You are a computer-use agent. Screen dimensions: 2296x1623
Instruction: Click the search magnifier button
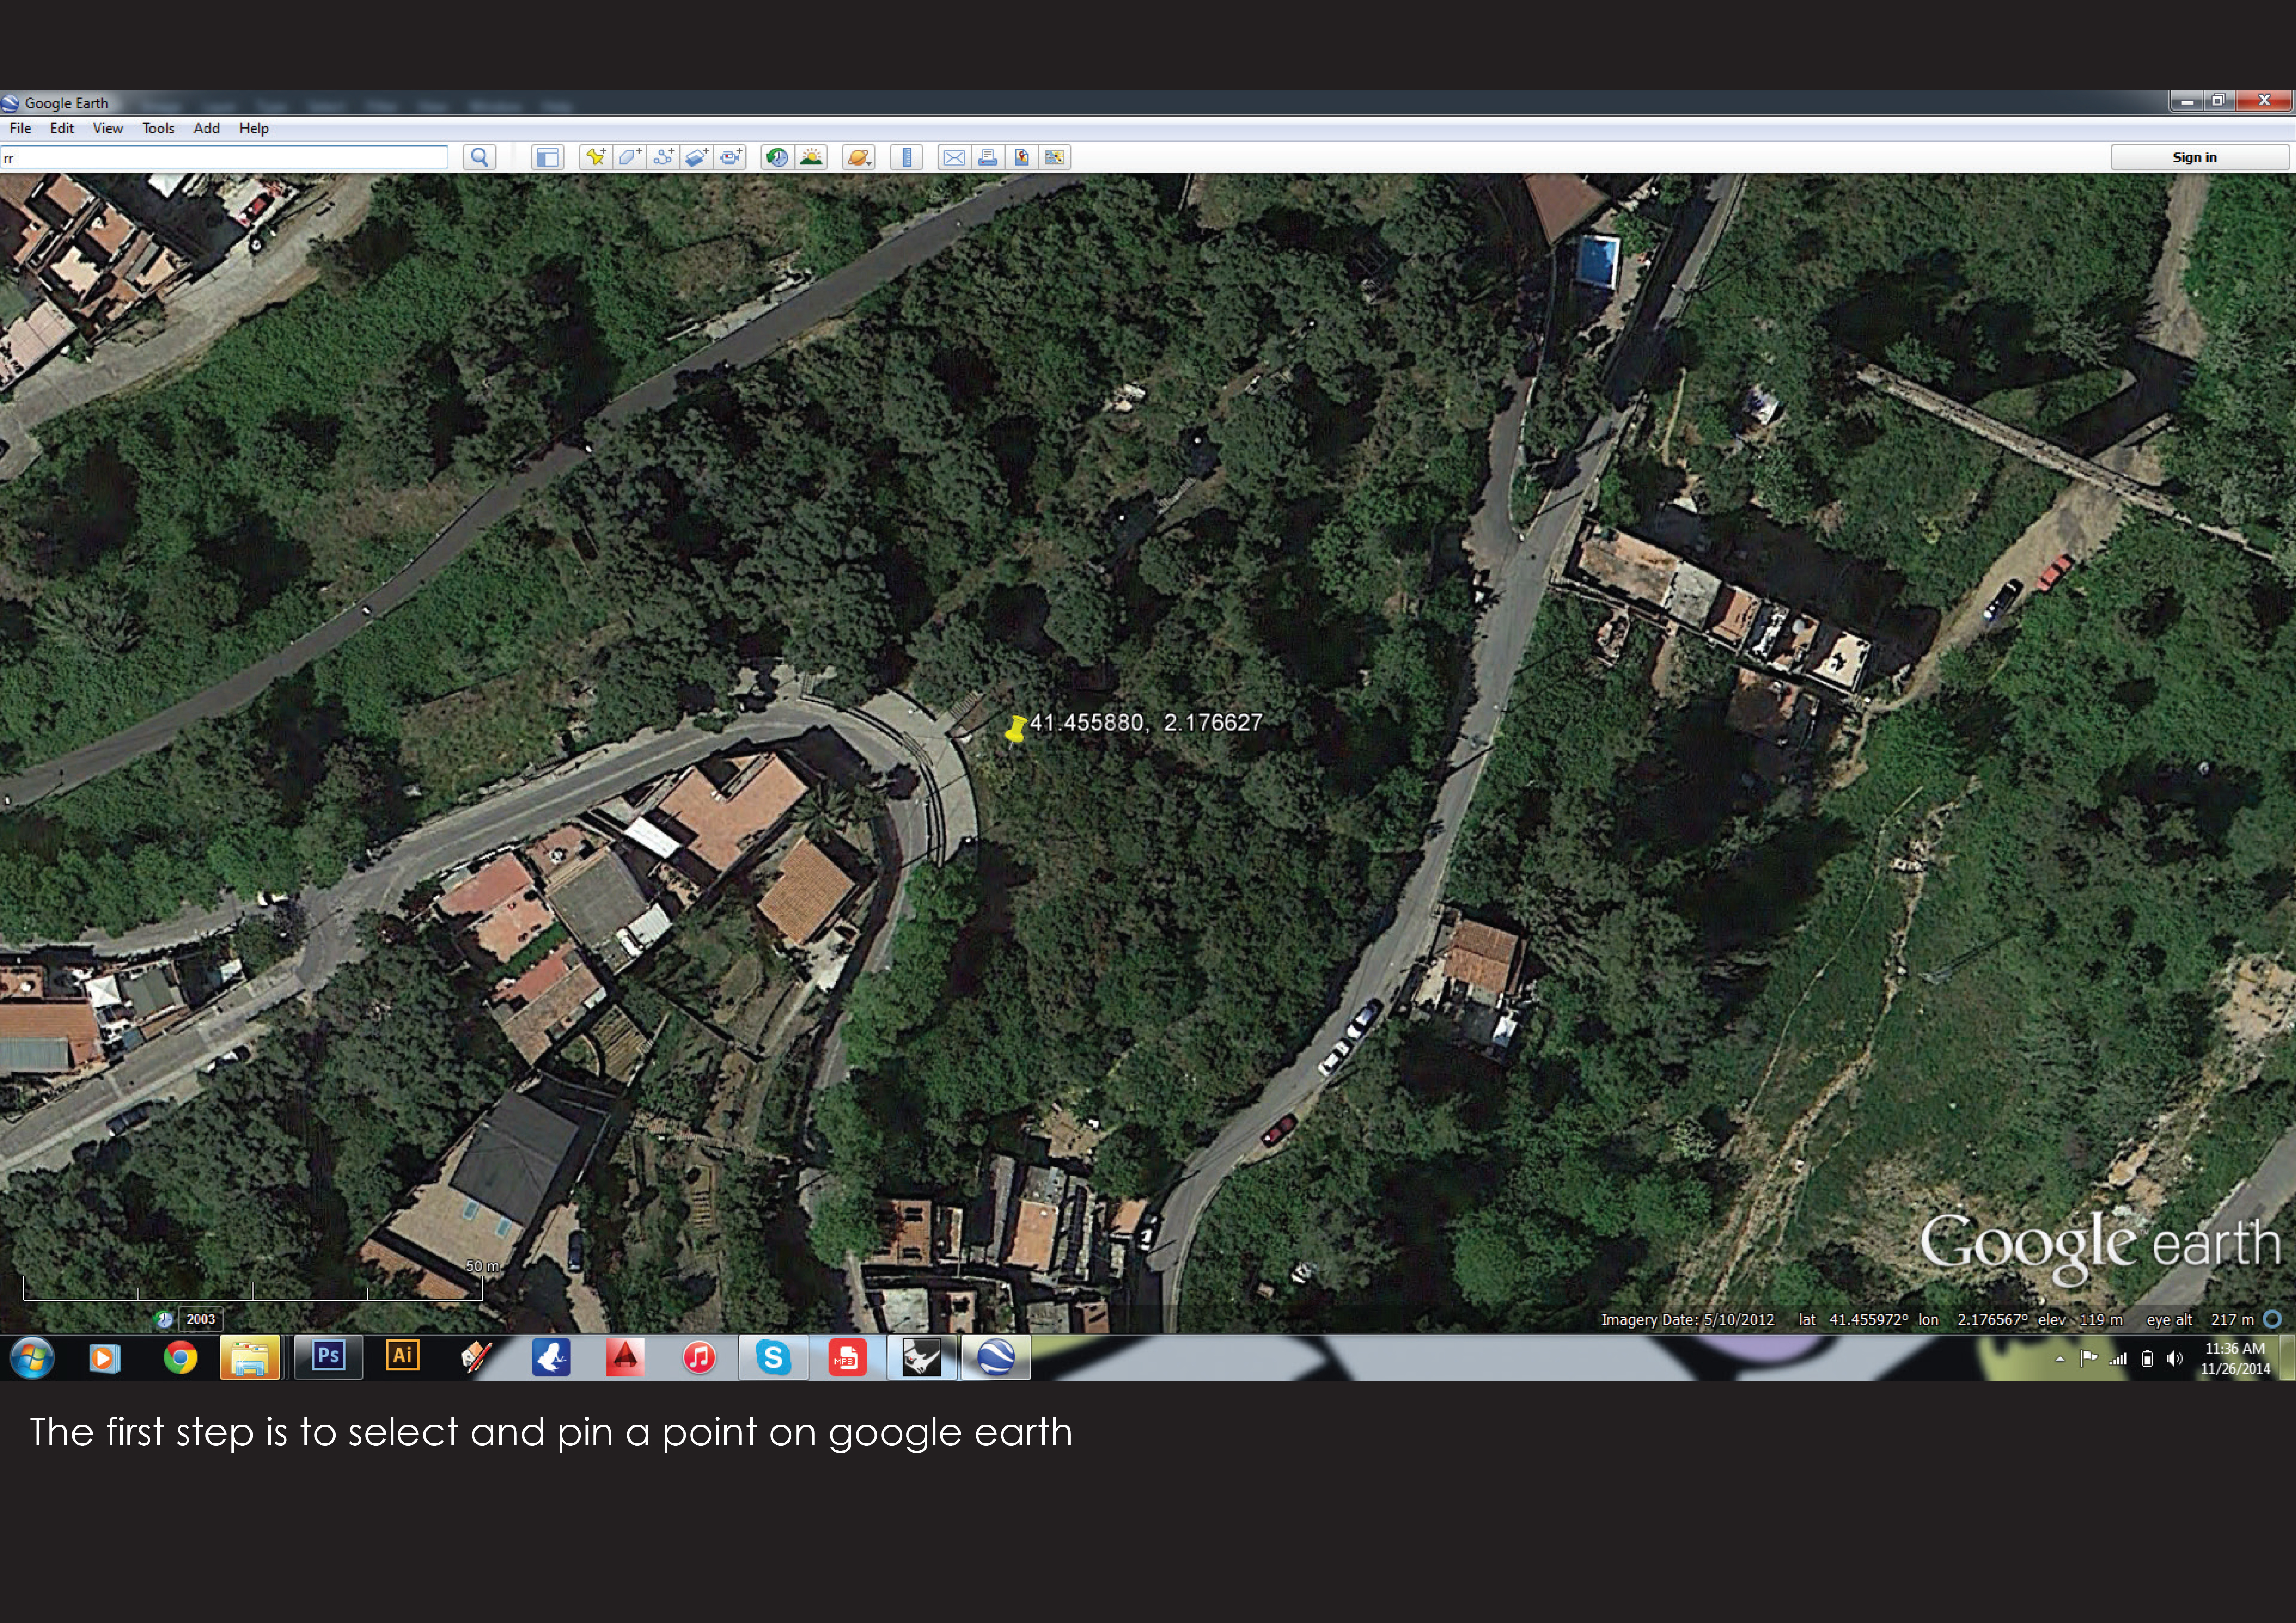click(x=480, y=157)
